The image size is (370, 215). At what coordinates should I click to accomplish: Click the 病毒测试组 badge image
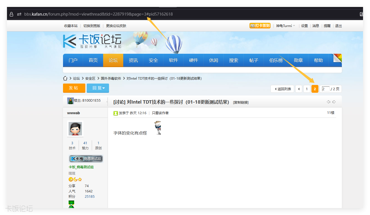coord(86,158)
